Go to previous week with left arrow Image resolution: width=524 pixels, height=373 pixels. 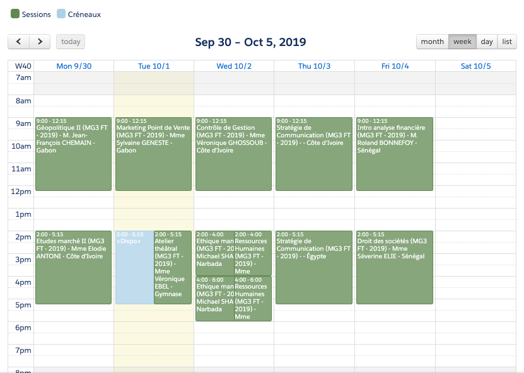click(x=18, y=41)
